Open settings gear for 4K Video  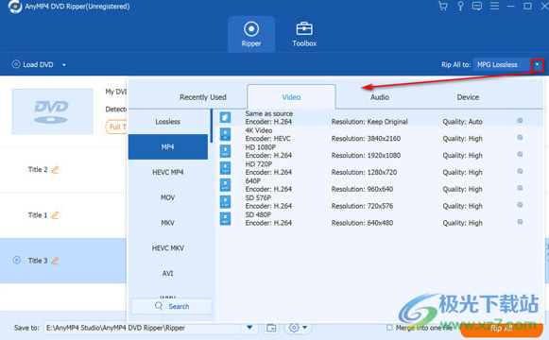click(520, 138)
